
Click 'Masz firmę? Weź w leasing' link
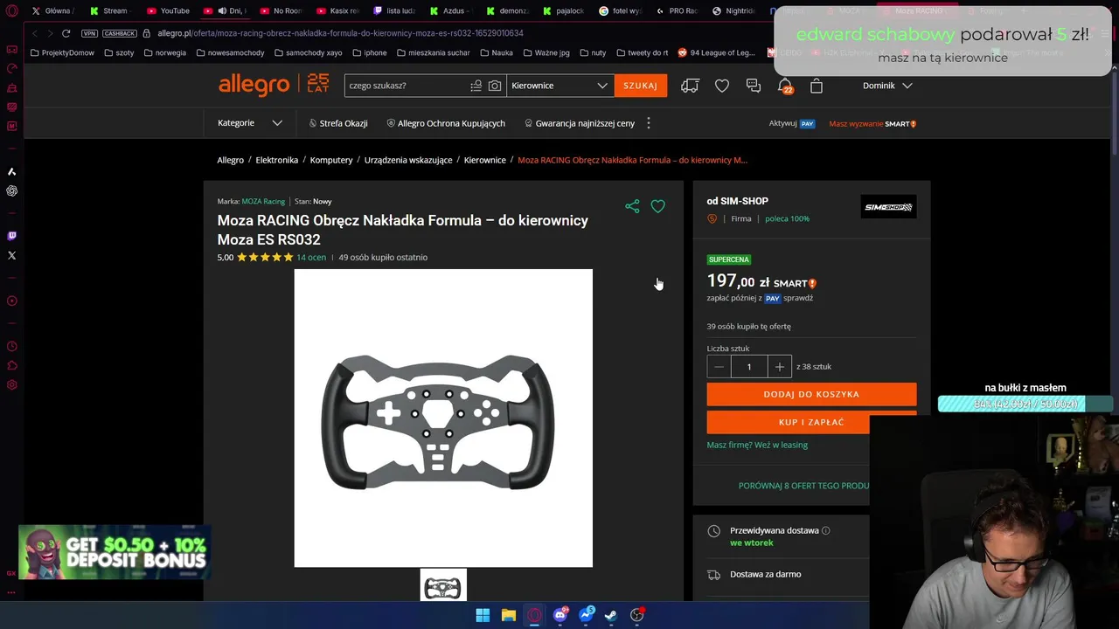click(757, 445)
